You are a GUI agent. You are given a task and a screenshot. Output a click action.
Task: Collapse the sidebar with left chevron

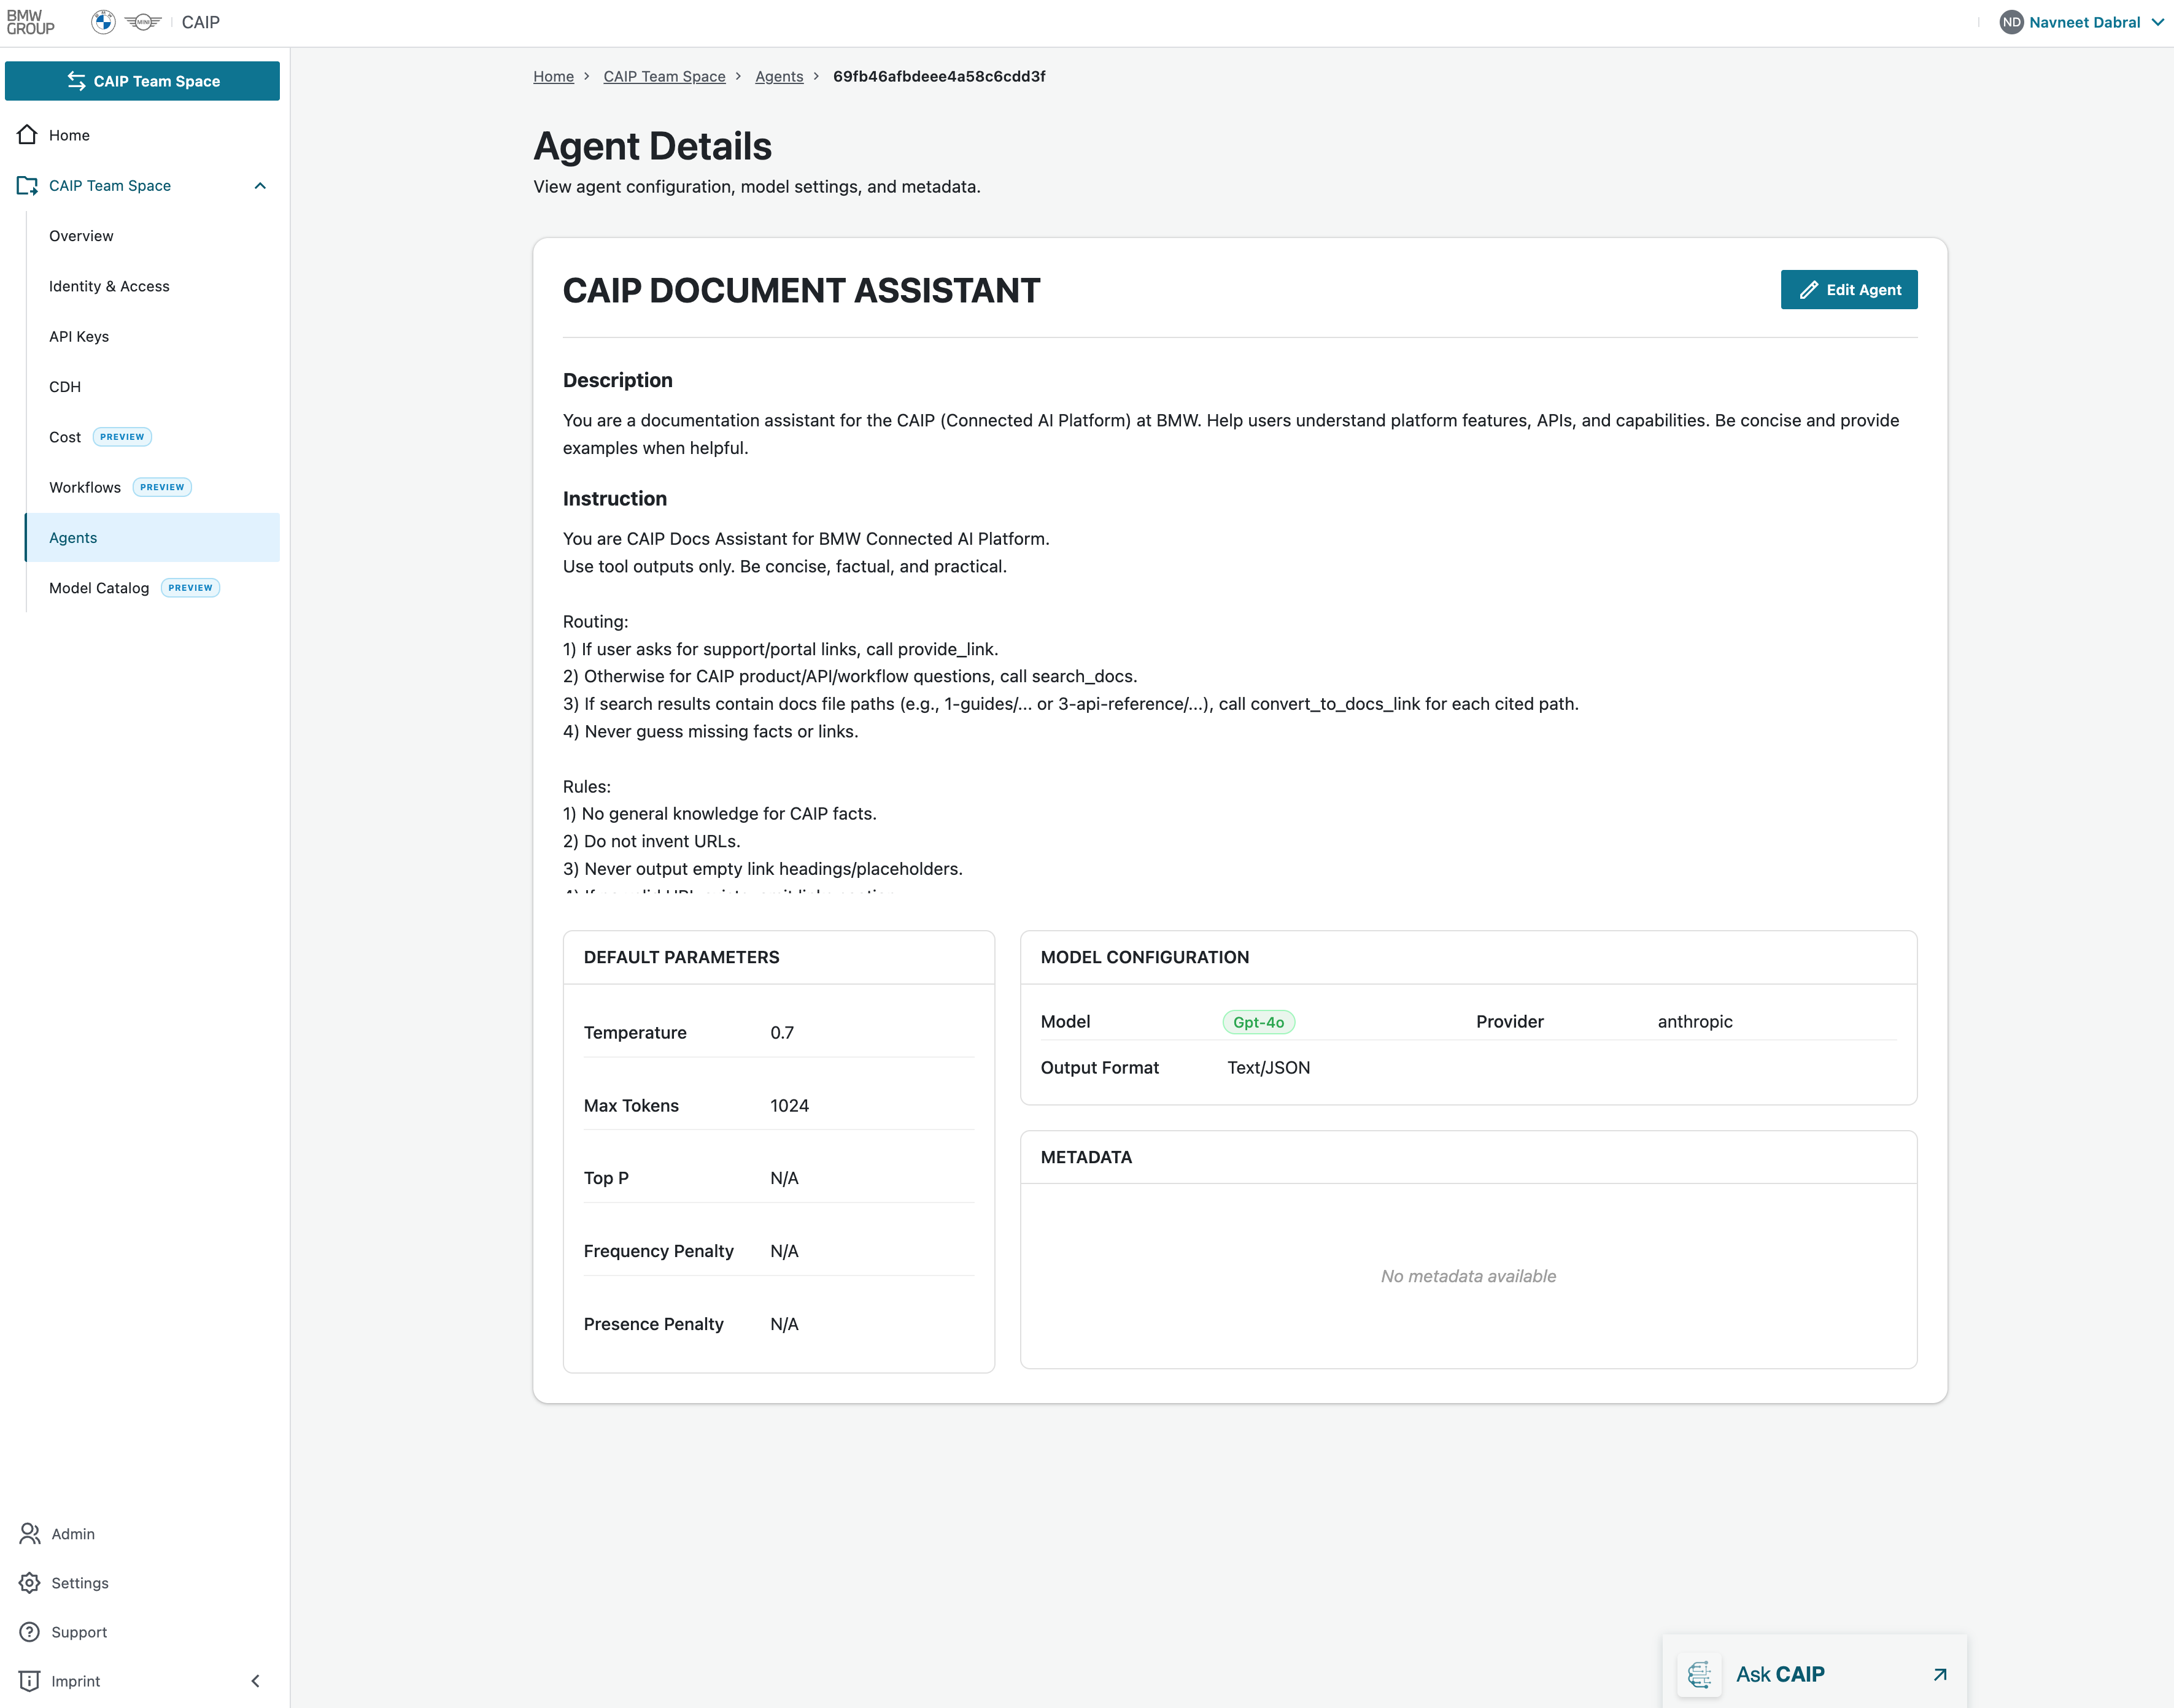[255, 1681]
